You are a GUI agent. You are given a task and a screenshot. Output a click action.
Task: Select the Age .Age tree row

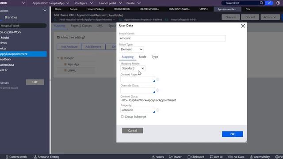point(76,64)
